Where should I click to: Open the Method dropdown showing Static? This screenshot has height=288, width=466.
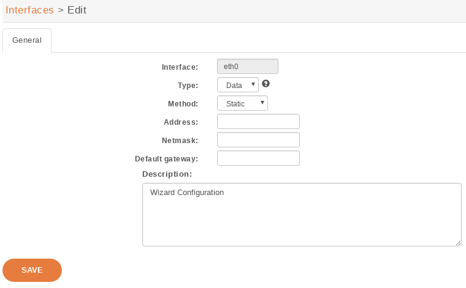tap(243, 103)
